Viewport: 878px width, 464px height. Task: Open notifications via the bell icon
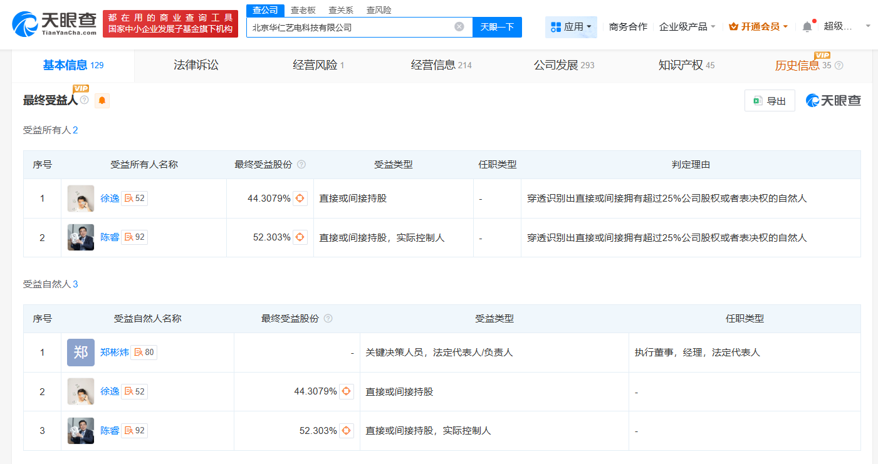click(x=808, y=25)
